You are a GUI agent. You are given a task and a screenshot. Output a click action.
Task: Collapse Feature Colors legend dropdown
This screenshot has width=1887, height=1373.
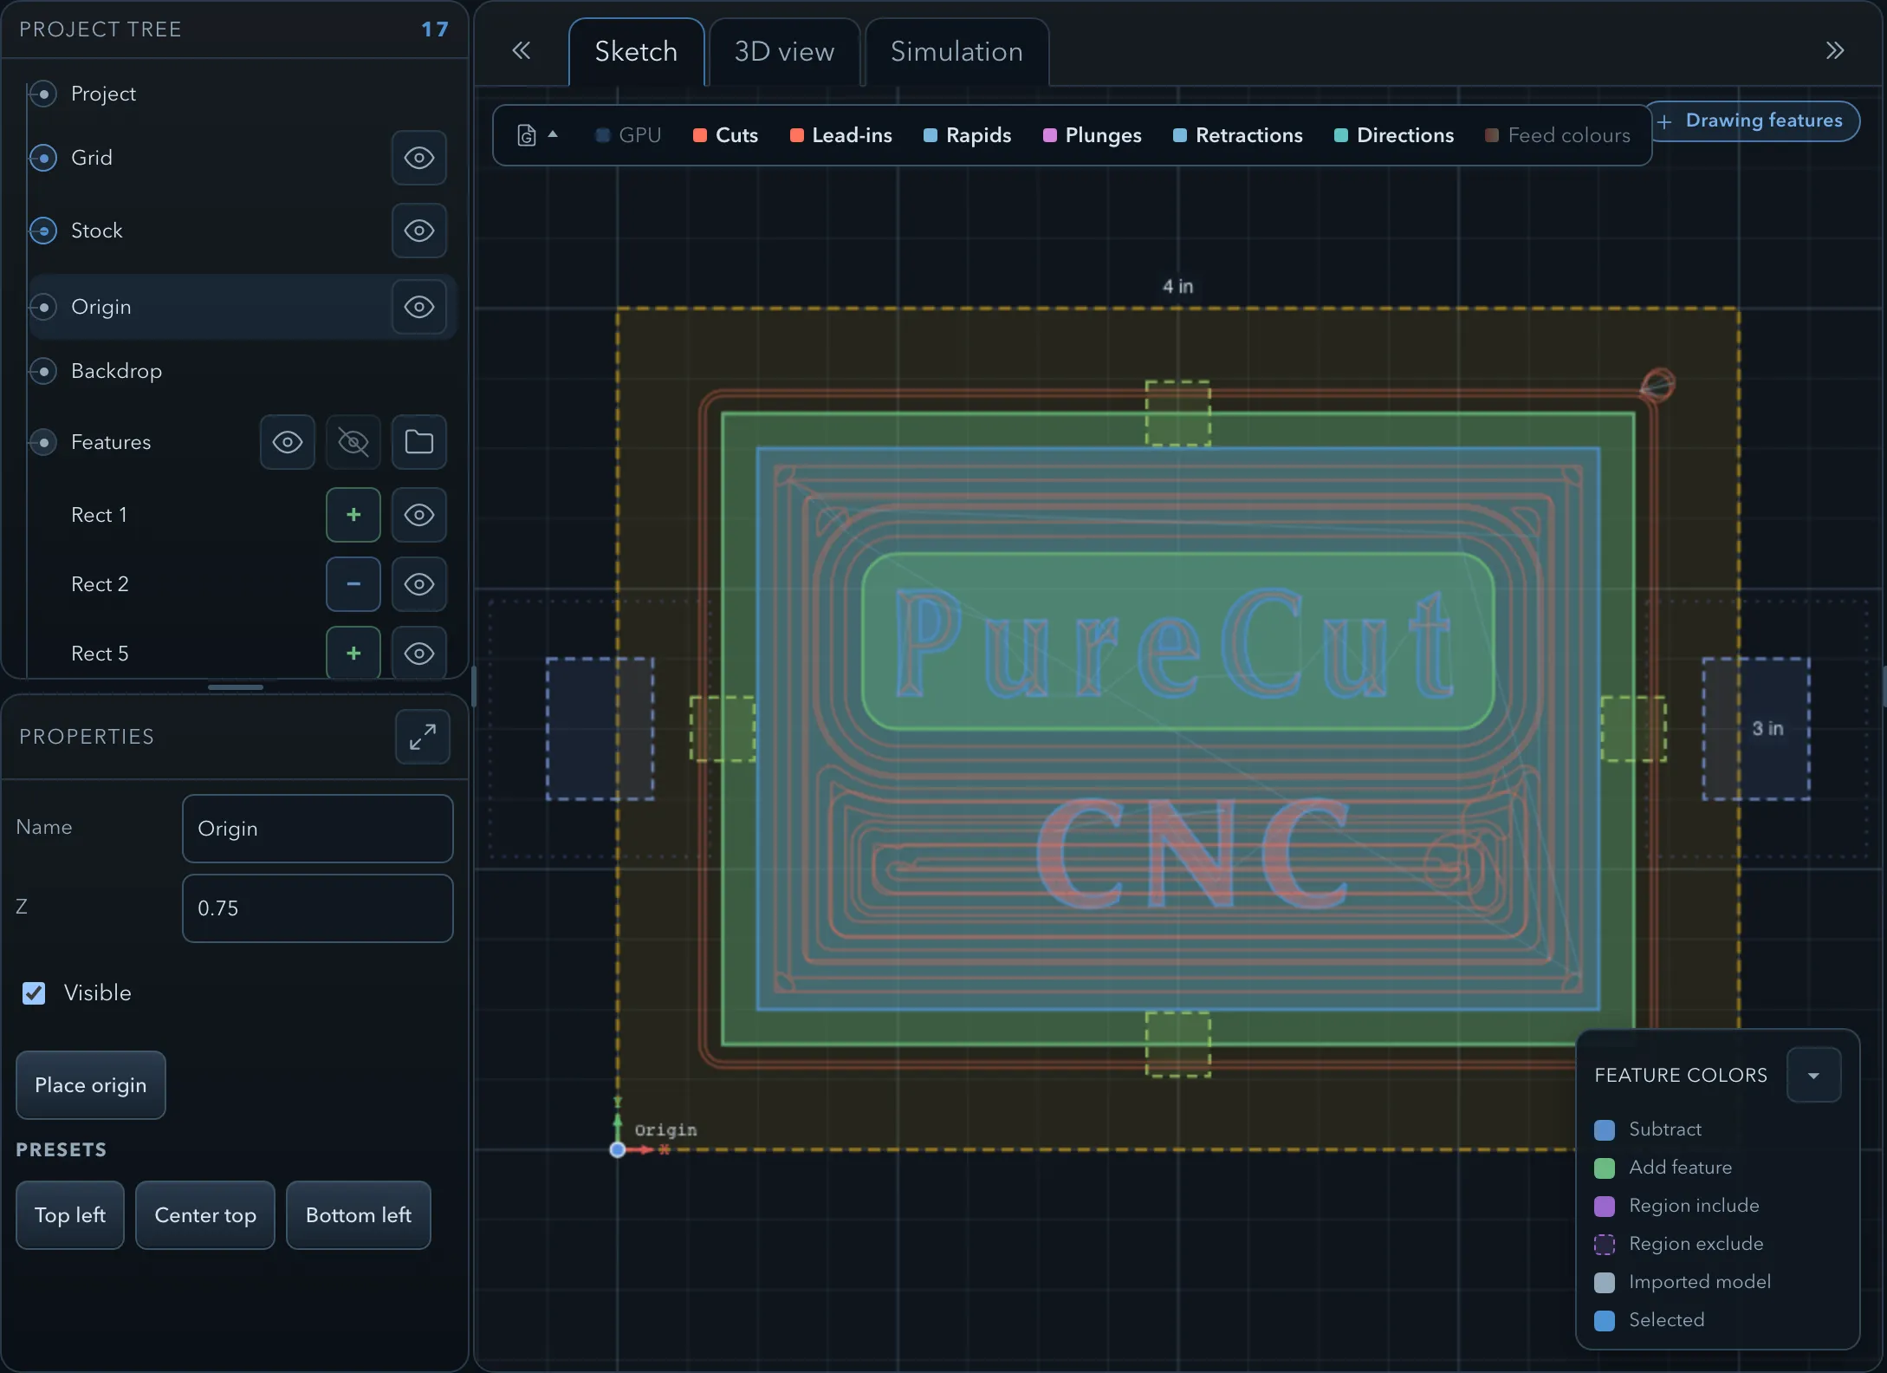[1813, 1075]
